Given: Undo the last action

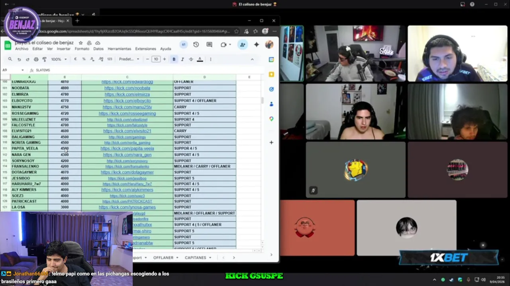Looking at the screenshot, I should [19, 59].
